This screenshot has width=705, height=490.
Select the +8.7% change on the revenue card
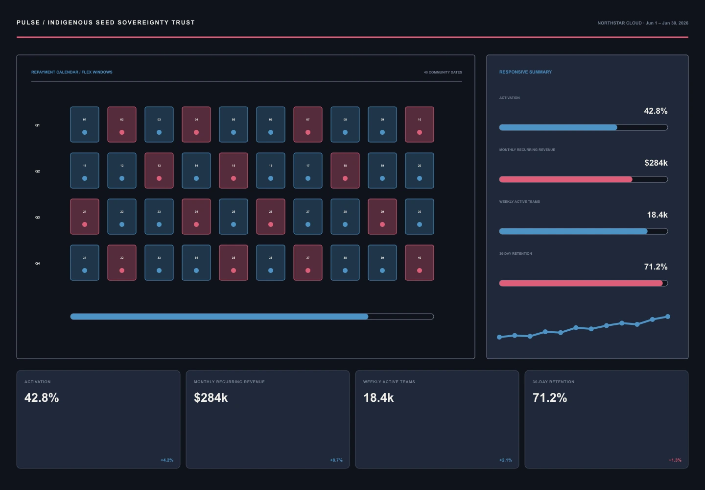coord(336,460)
